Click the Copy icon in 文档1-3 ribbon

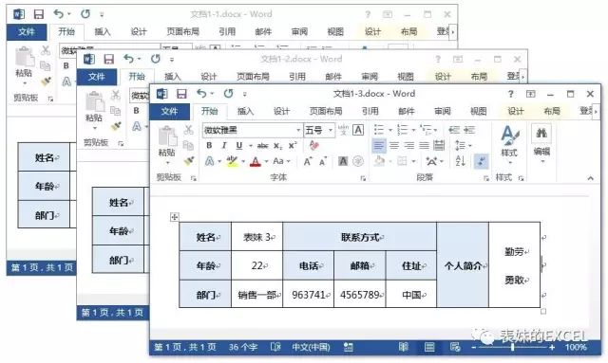(188, 145)
